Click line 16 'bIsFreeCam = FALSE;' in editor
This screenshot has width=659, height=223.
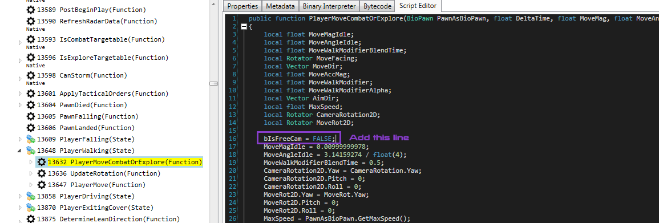click(x=300, y=139)
